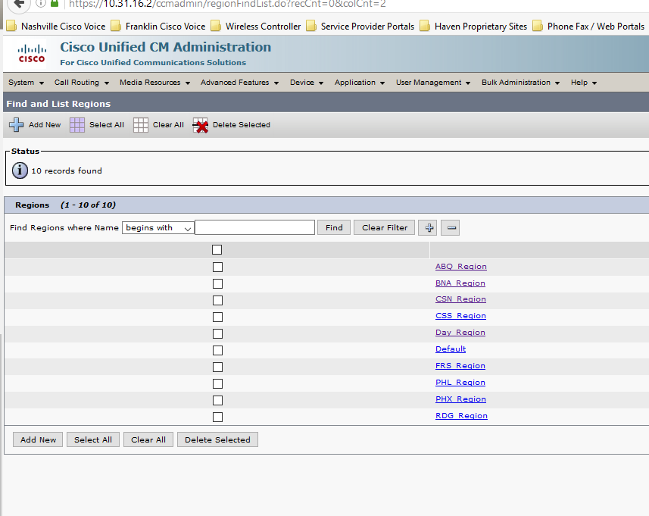649x516 pixels.
Task: Check the PHL_Region checkbox
Action: coord(217,384)
